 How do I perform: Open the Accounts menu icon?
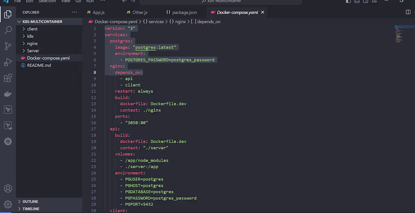8,189
